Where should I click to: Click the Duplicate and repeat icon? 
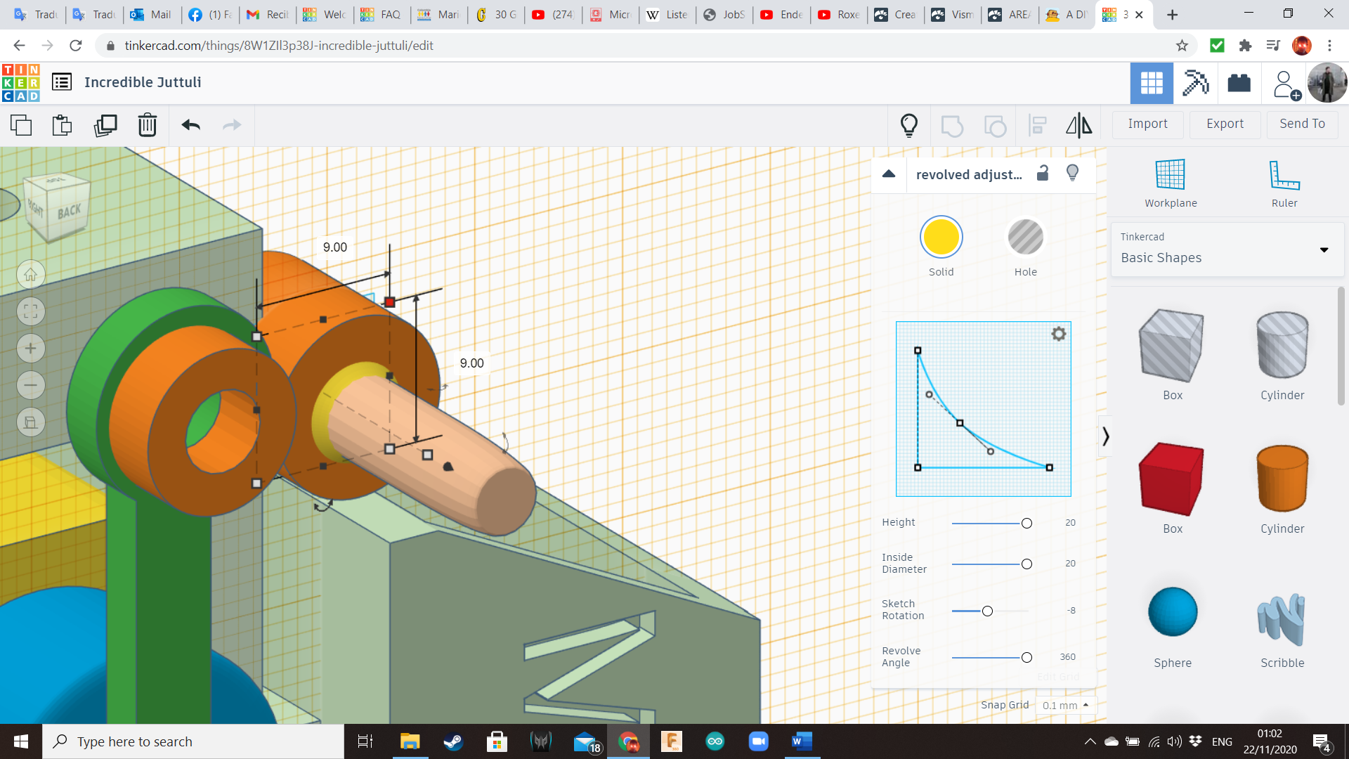[105, 125]
